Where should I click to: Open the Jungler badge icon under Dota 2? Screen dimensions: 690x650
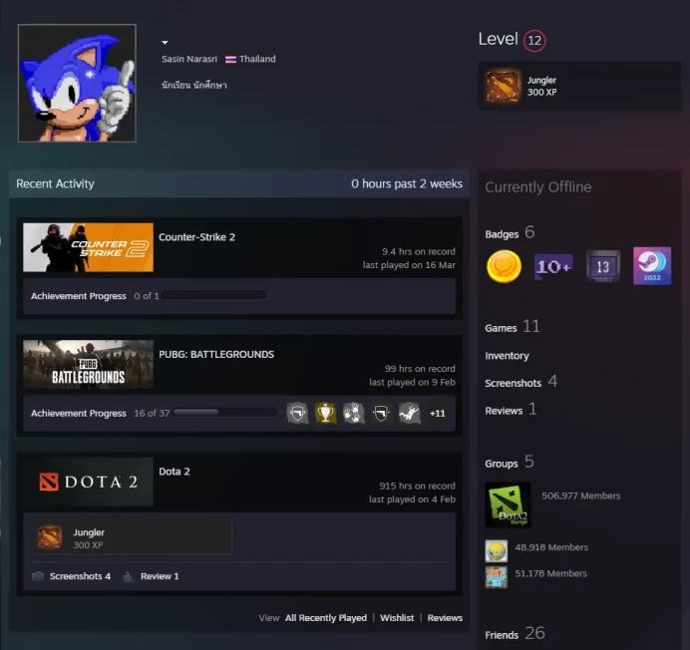(49, 537)
